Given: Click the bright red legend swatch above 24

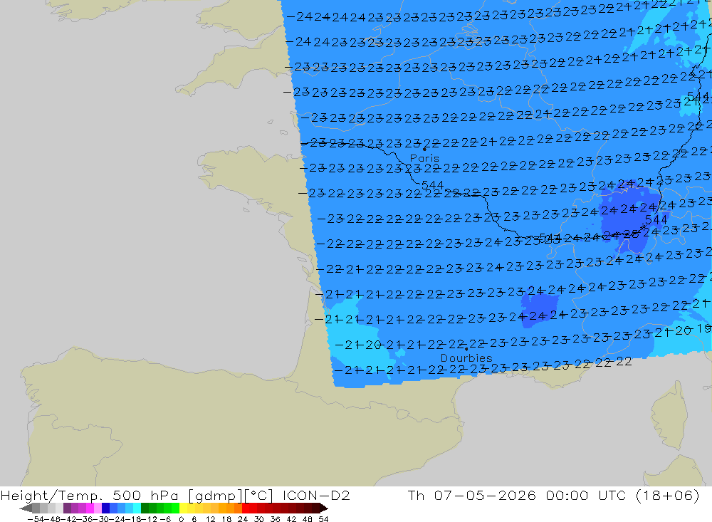Looking at the screenshot, I should tap(246, 508).
